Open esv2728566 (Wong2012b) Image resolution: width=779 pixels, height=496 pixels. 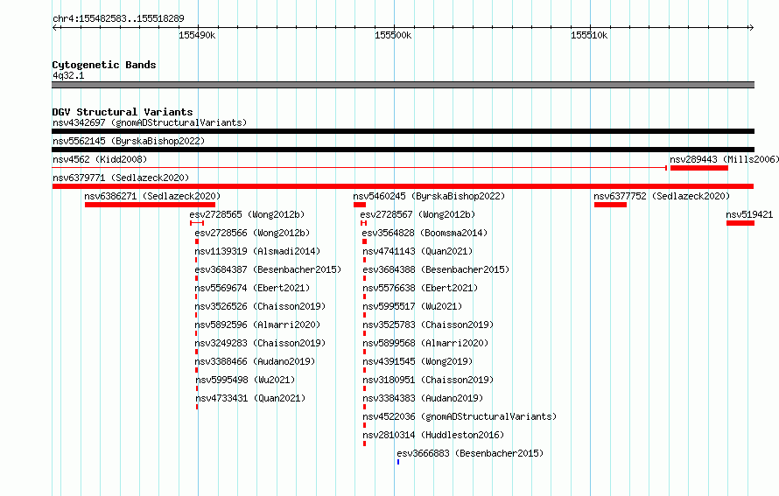click(252, 233)
